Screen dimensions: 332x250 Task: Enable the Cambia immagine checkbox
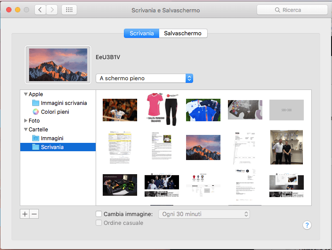click(99, 214)
